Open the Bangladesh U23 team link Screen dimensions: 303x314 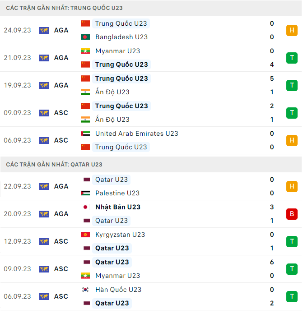[x=121, y=37]
